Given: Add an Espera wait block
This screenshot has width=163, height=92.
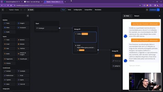Looking at the screenshot, I should point(23,80).
